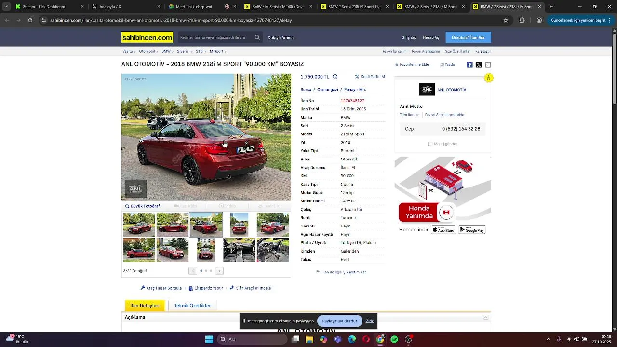Click Paylaşmayı durdur button
Viewport: 617px width, 347px height.
(340, 321)
